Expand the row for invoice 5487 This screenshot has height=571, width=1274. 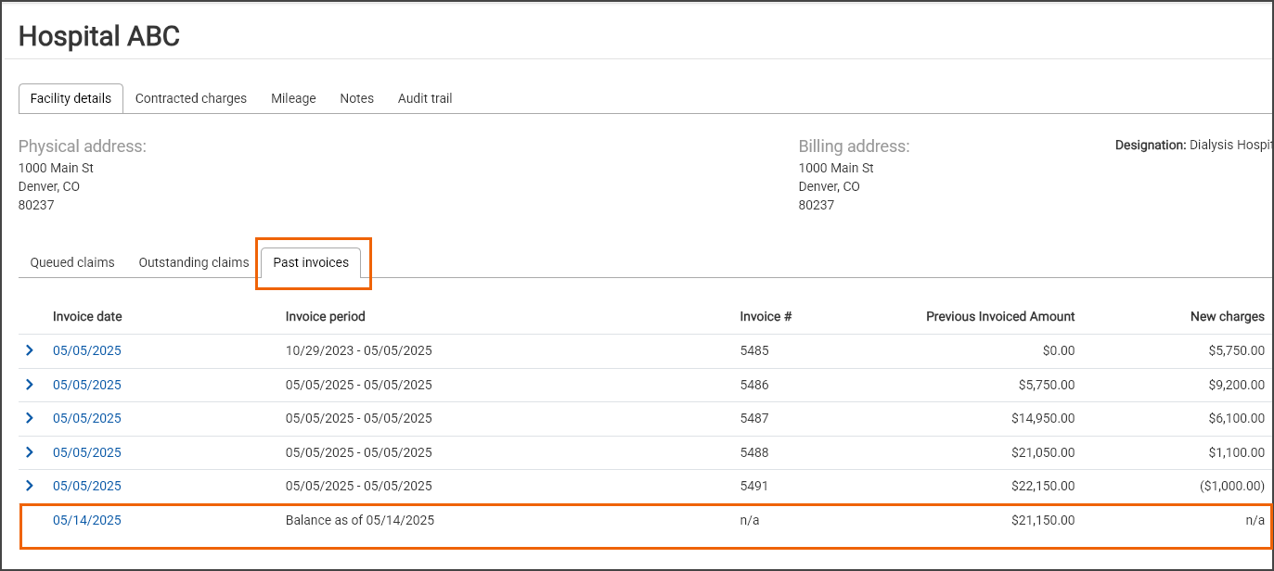(x=30, y=418)
